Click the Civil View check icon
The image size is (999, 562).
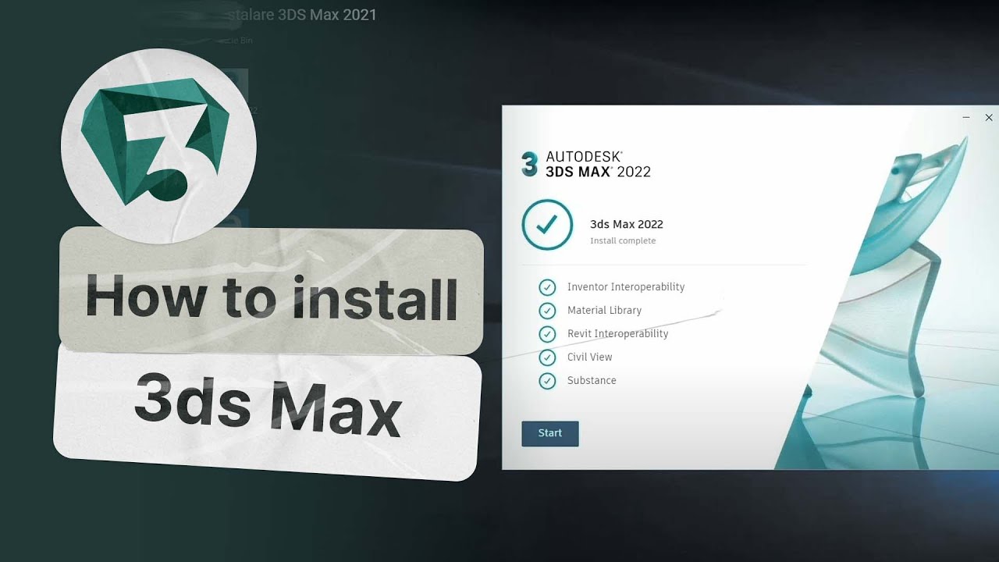click(547, 357)
